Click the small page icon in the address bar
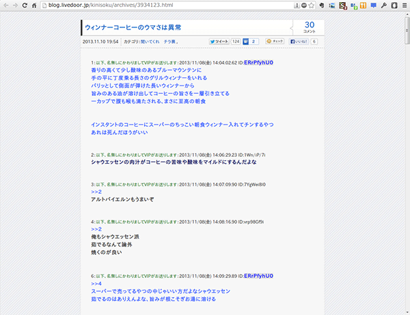Screen dimensions: 410x315 (x=44, y=5)
